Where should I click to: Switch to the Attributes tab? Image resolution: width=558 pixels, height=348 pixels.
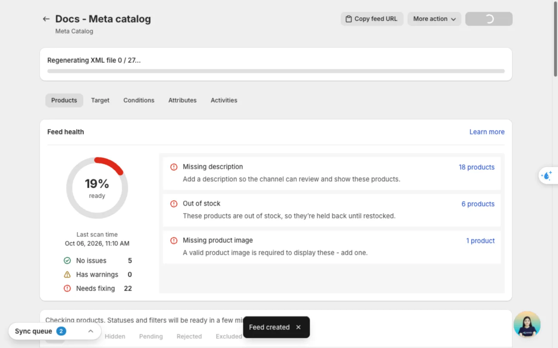click(182, 100)
